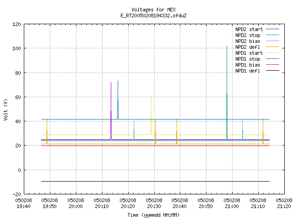The height and width of the screenshot is (219, 293).
Task: Select the file name E_RT20050208194332.sfduZ
Action: click(x=153, y=16)
